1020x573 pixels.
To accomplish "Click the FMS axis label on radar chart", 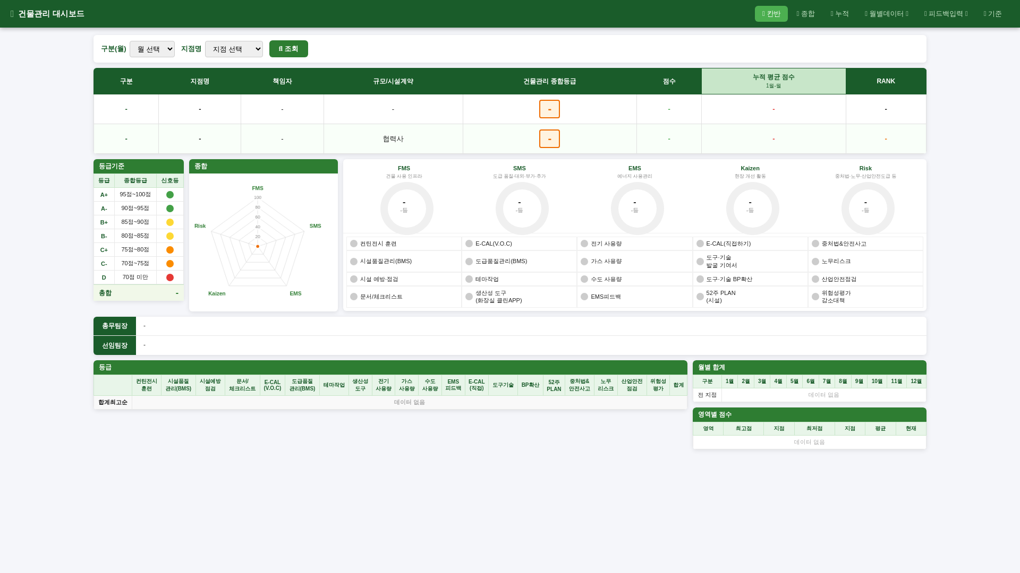I will coord(258,188).
